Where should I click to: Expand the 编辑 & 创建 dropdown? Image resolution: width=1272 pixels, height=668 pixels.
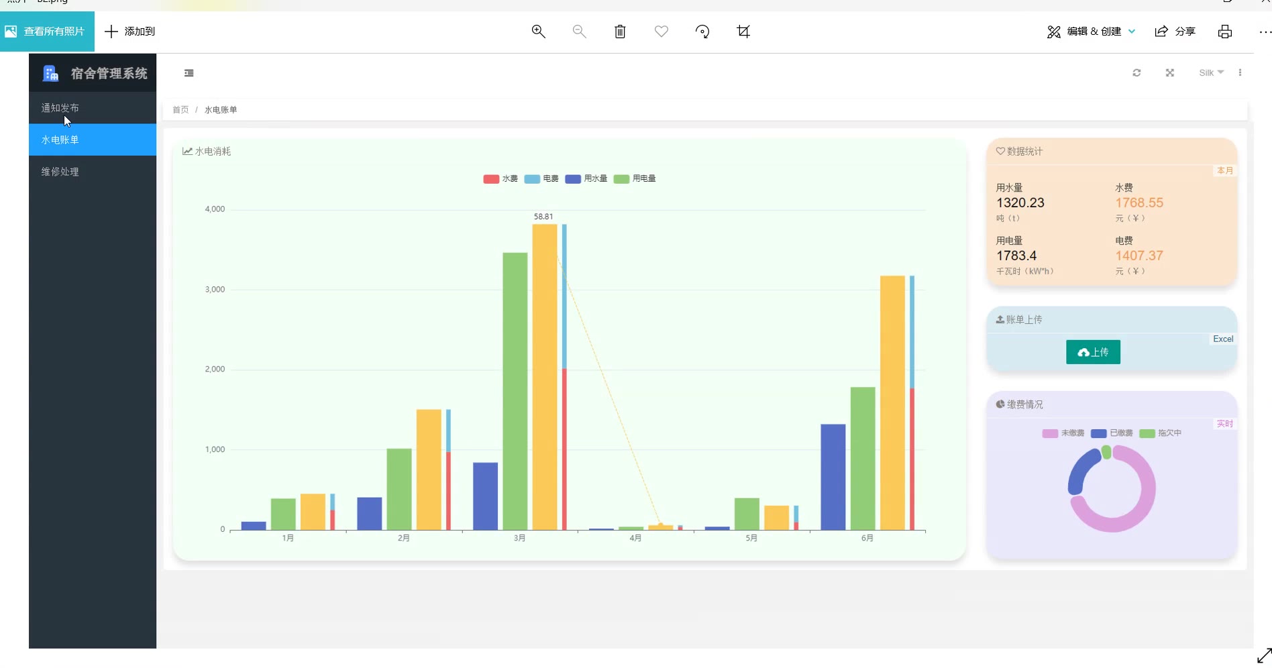pyautogui.click(x=1092, y=32)
